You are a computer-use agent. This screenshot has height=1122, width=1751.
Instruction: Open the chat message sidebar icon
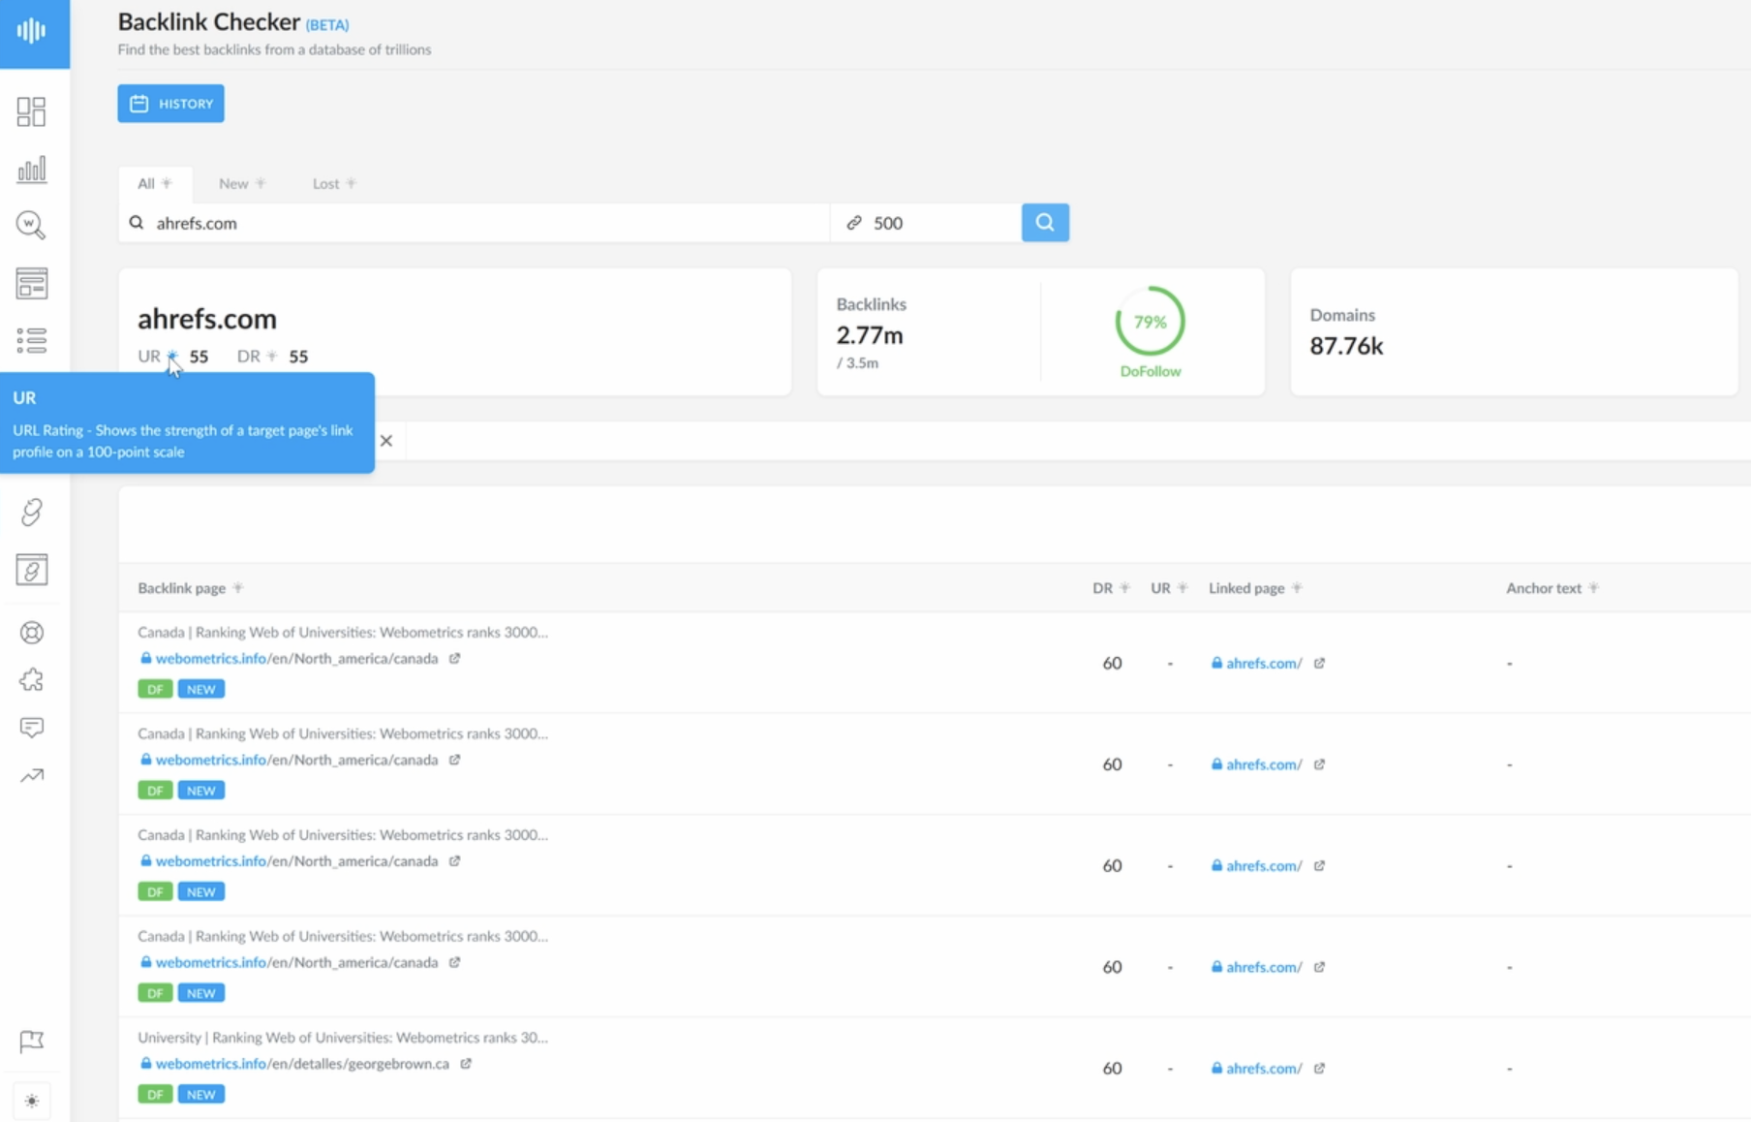coord(32,728)
